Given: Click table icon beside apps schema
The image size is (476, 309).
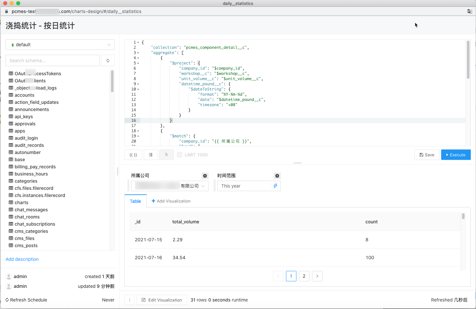Looking at the screenshot, I should pos(11,131).
